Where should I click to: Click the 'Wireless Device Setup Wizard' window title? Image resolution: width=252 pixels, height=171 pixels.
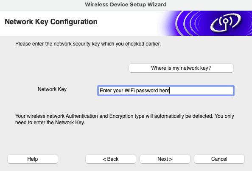[x=126, y=4]
